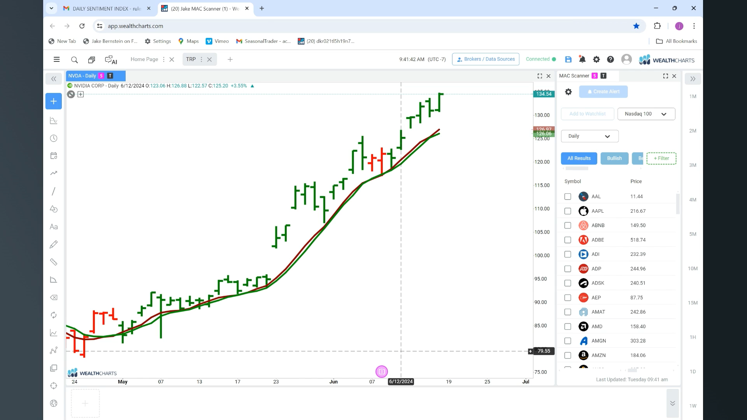Image resolution: width=747 pixels, height=420 pixels.
Task: Show All Results filter tab
Action: pos(579,158)
